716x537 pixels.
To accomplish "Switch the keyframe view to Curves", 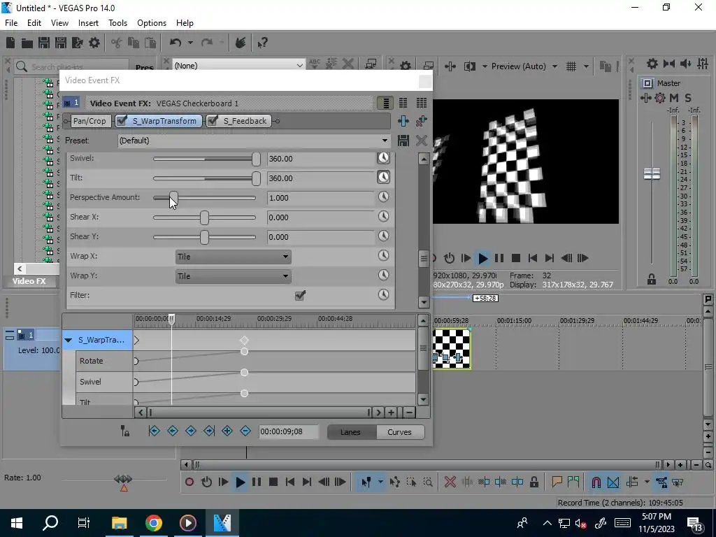I will (x=399, y=432).
